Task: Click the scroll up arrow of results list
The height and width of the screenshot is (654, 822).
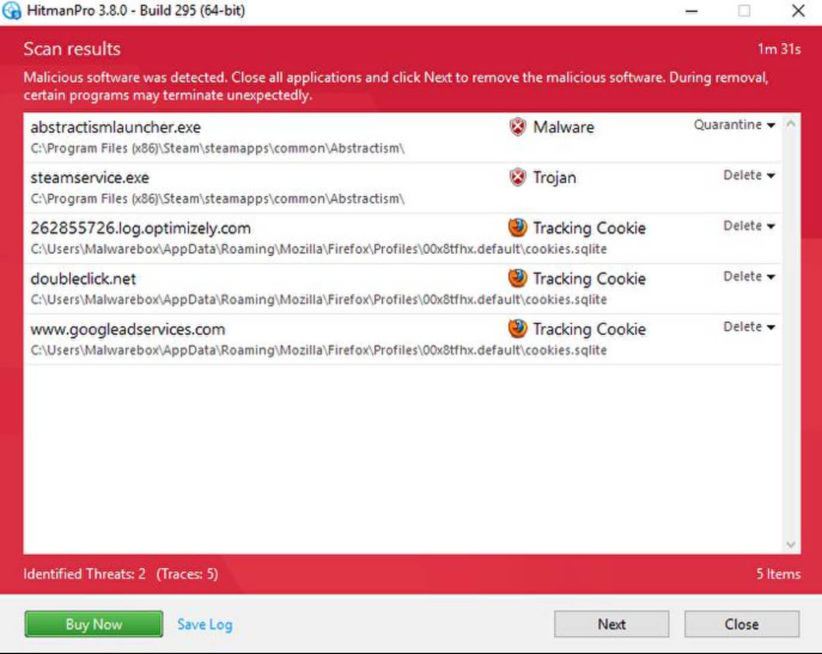Action: (791, 124)
